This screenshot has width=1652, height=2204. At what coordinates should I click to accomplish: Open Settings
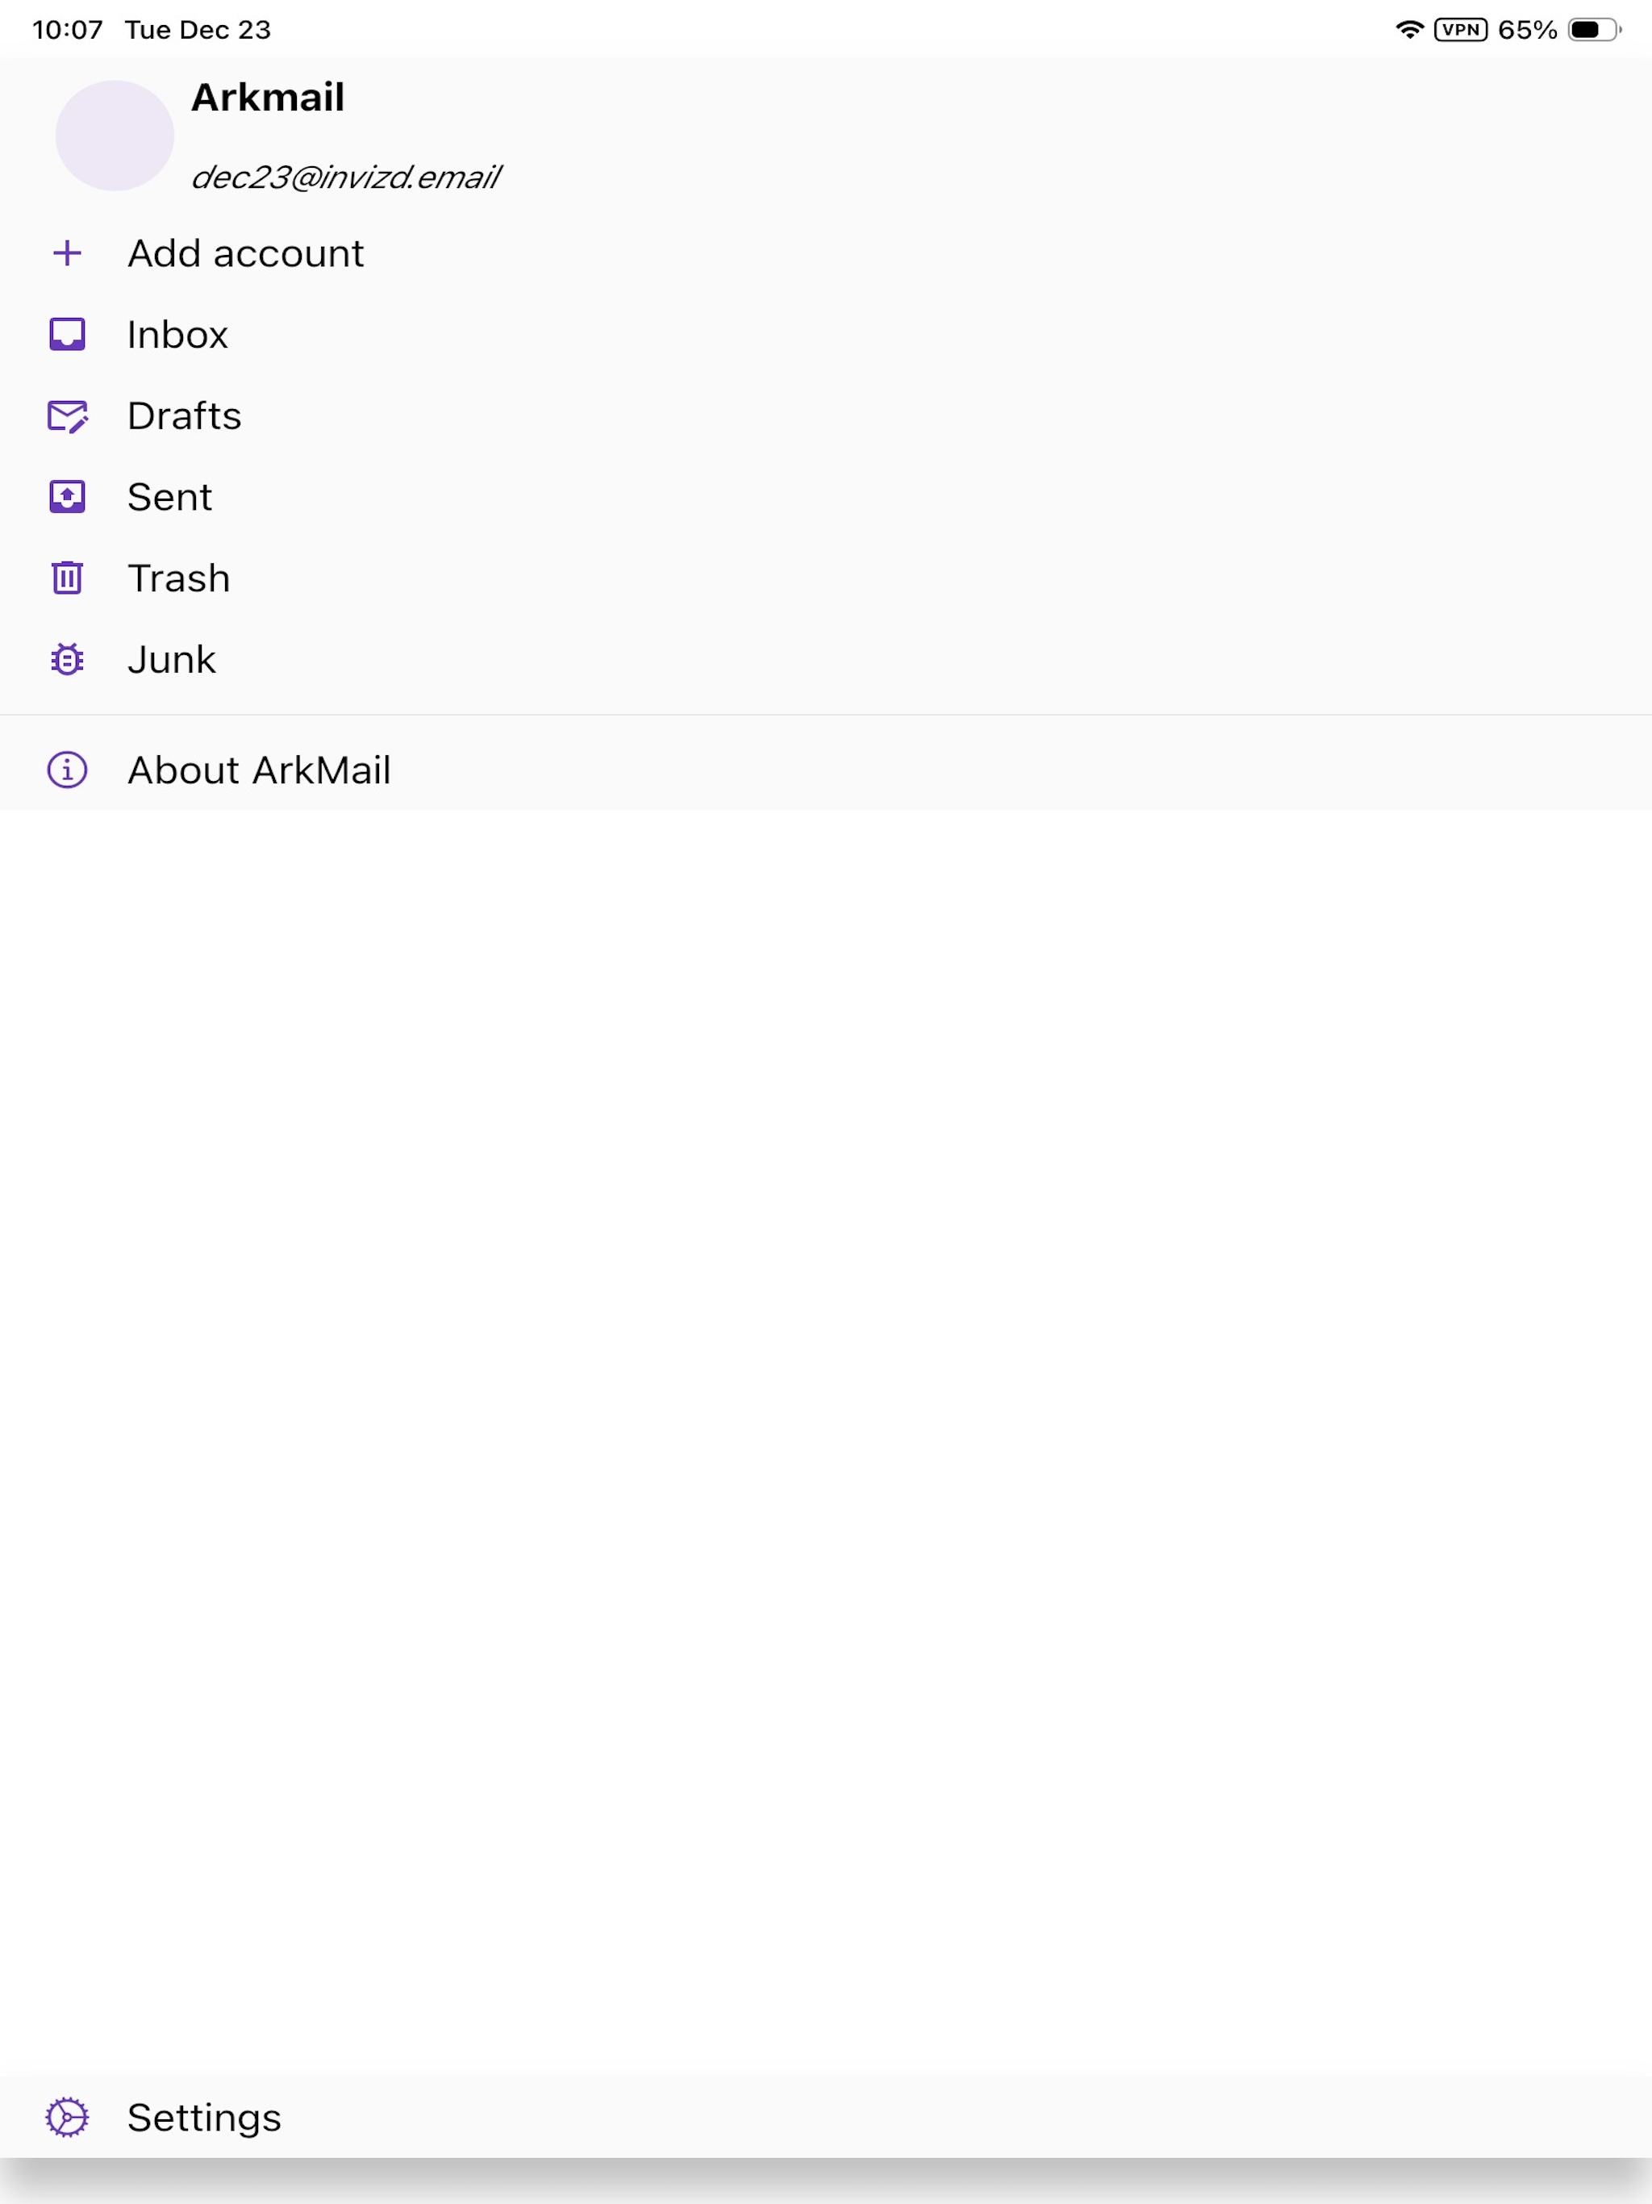coord(826,2118)
